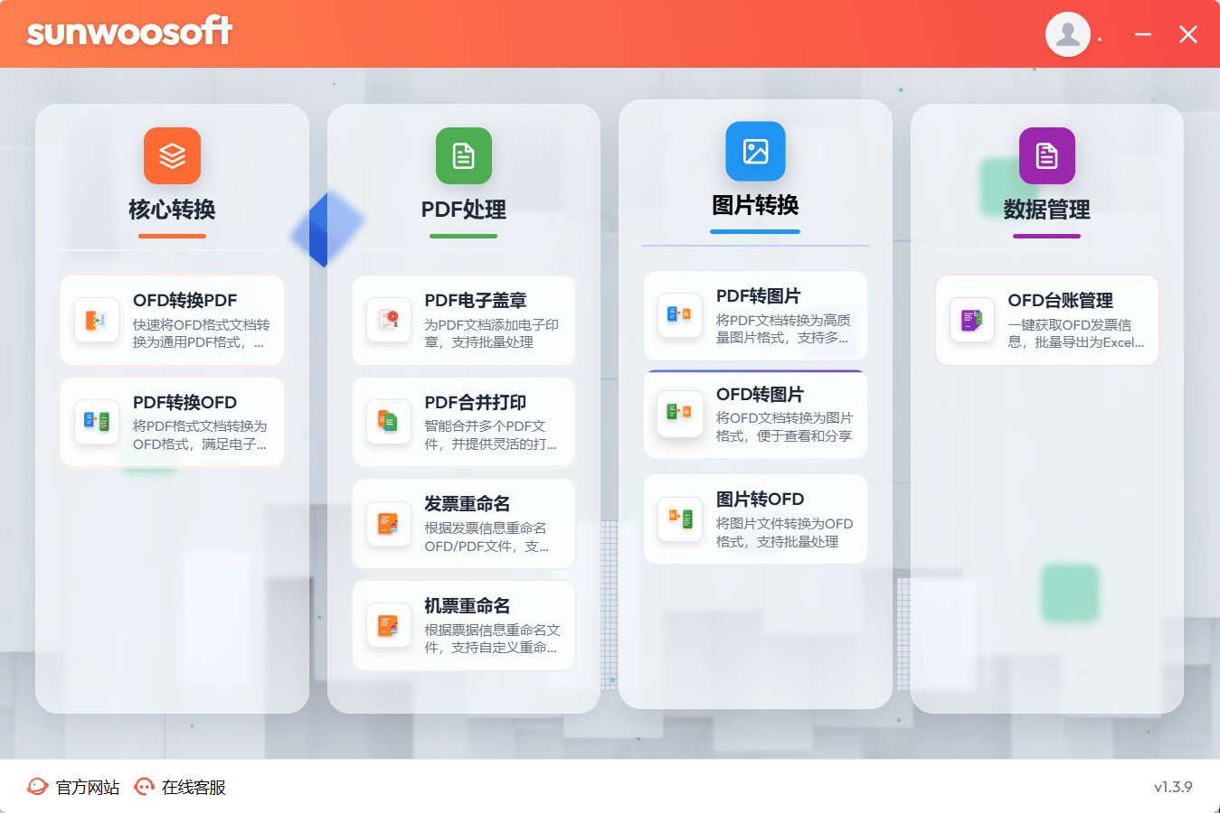Click the blue 图片转换 image icon

(x=755, y=151)
